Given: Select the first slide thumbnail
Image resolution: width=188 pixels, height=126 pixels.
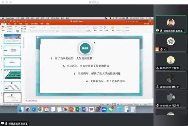Looking at the screenshot, I should 12,39.
